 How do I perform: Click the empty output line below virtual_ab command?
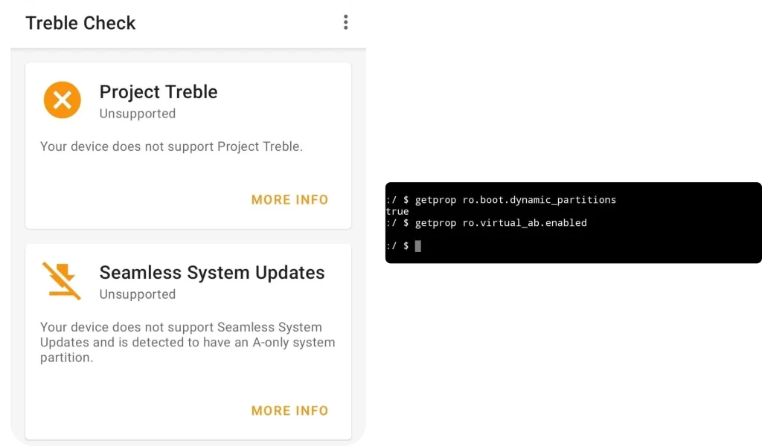[x=486, y=234]
